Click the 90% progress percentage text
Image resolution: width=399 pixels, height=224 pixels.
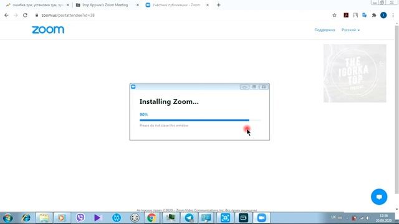(143, 114)
